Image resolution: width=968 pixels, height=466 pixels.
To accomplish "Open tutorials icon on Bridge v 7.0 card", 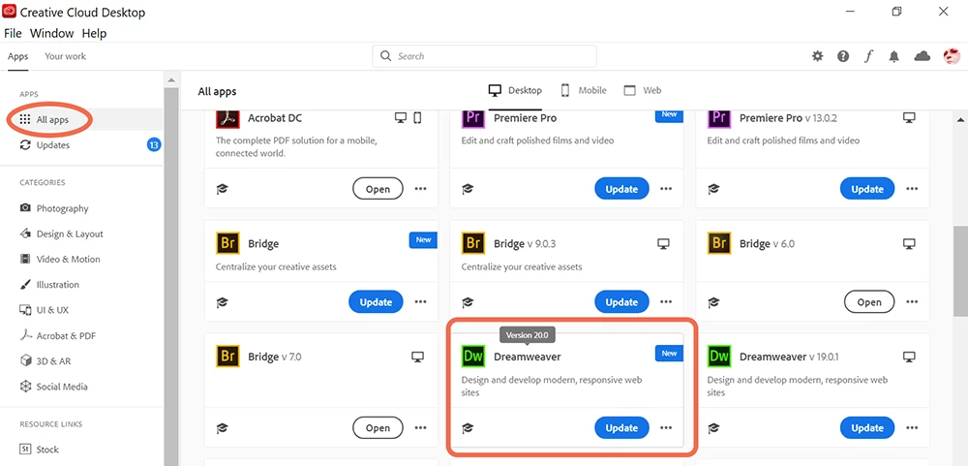I will (223, 427).
